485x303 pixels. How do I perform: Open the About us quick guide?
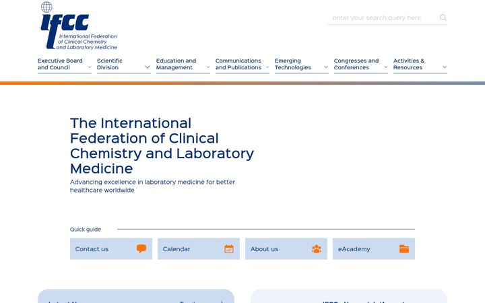point(286,248)
